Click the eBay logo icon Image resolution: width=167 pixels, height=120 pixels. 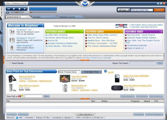point(20,96)
